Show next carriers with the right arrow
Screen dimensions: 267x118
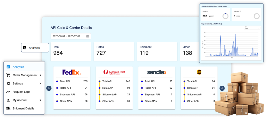pos(222,88)
